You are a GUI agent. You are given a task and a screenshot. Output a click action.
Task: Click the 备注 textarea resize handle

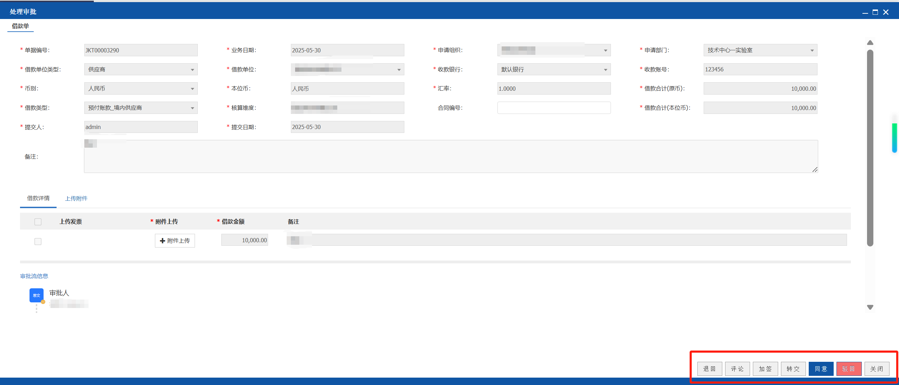click(815, 169)
